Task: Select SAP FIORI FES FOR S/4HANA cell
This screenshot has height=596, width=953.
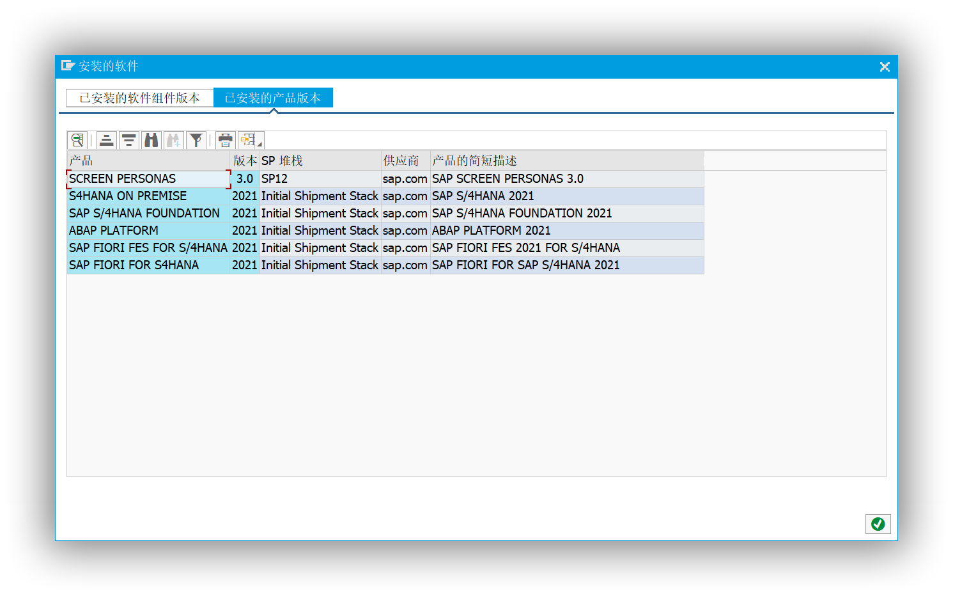Action: click(148, 248)
